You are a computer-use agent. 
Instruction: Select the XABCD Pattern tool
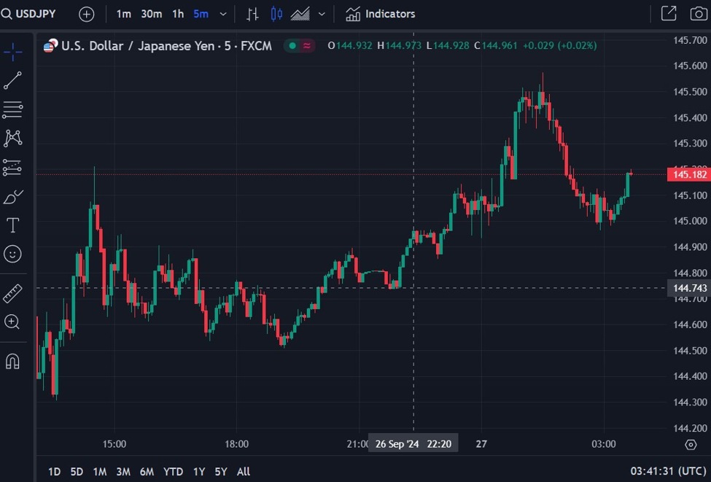[12, 138]
